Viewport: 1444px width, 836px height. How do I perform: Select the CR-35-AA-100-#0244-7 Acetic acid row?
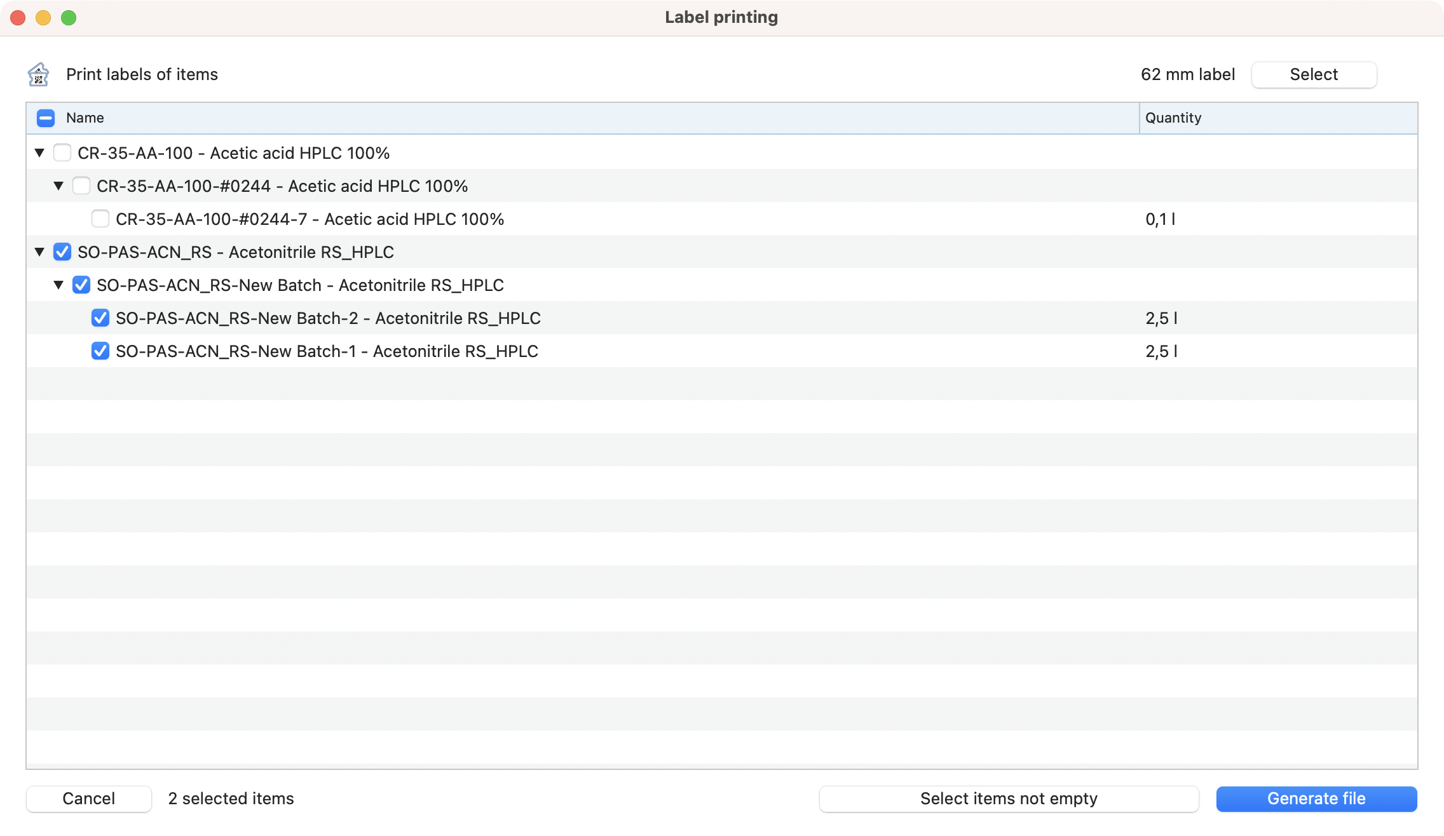[310, 219]
